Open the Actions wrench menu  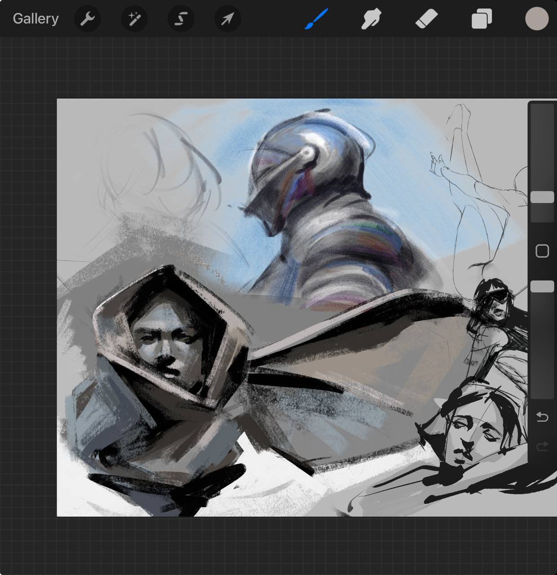click(87, 19)
